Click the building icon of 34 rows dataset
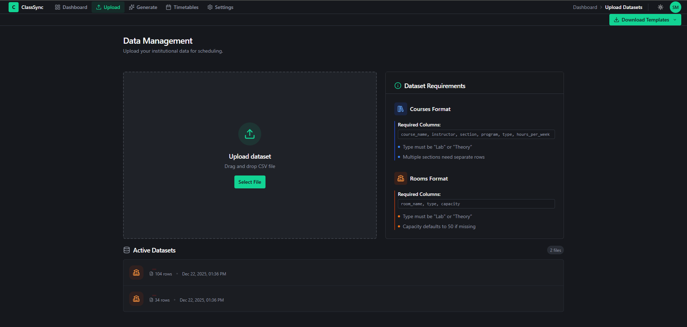Image resolution: width=687 pixels, height=327 pixels. pyautogui.click(x=136, y=299)
